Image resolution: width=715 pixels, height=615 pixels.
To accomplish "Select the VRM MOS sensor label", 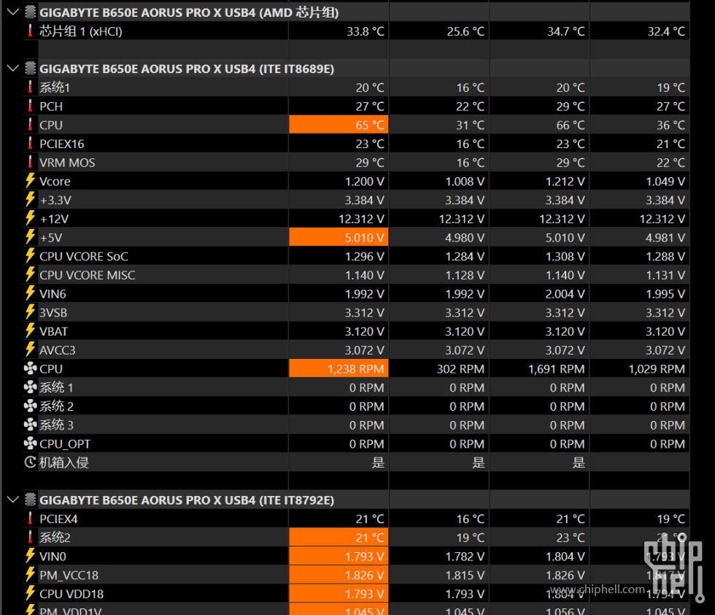I will 67,162.
